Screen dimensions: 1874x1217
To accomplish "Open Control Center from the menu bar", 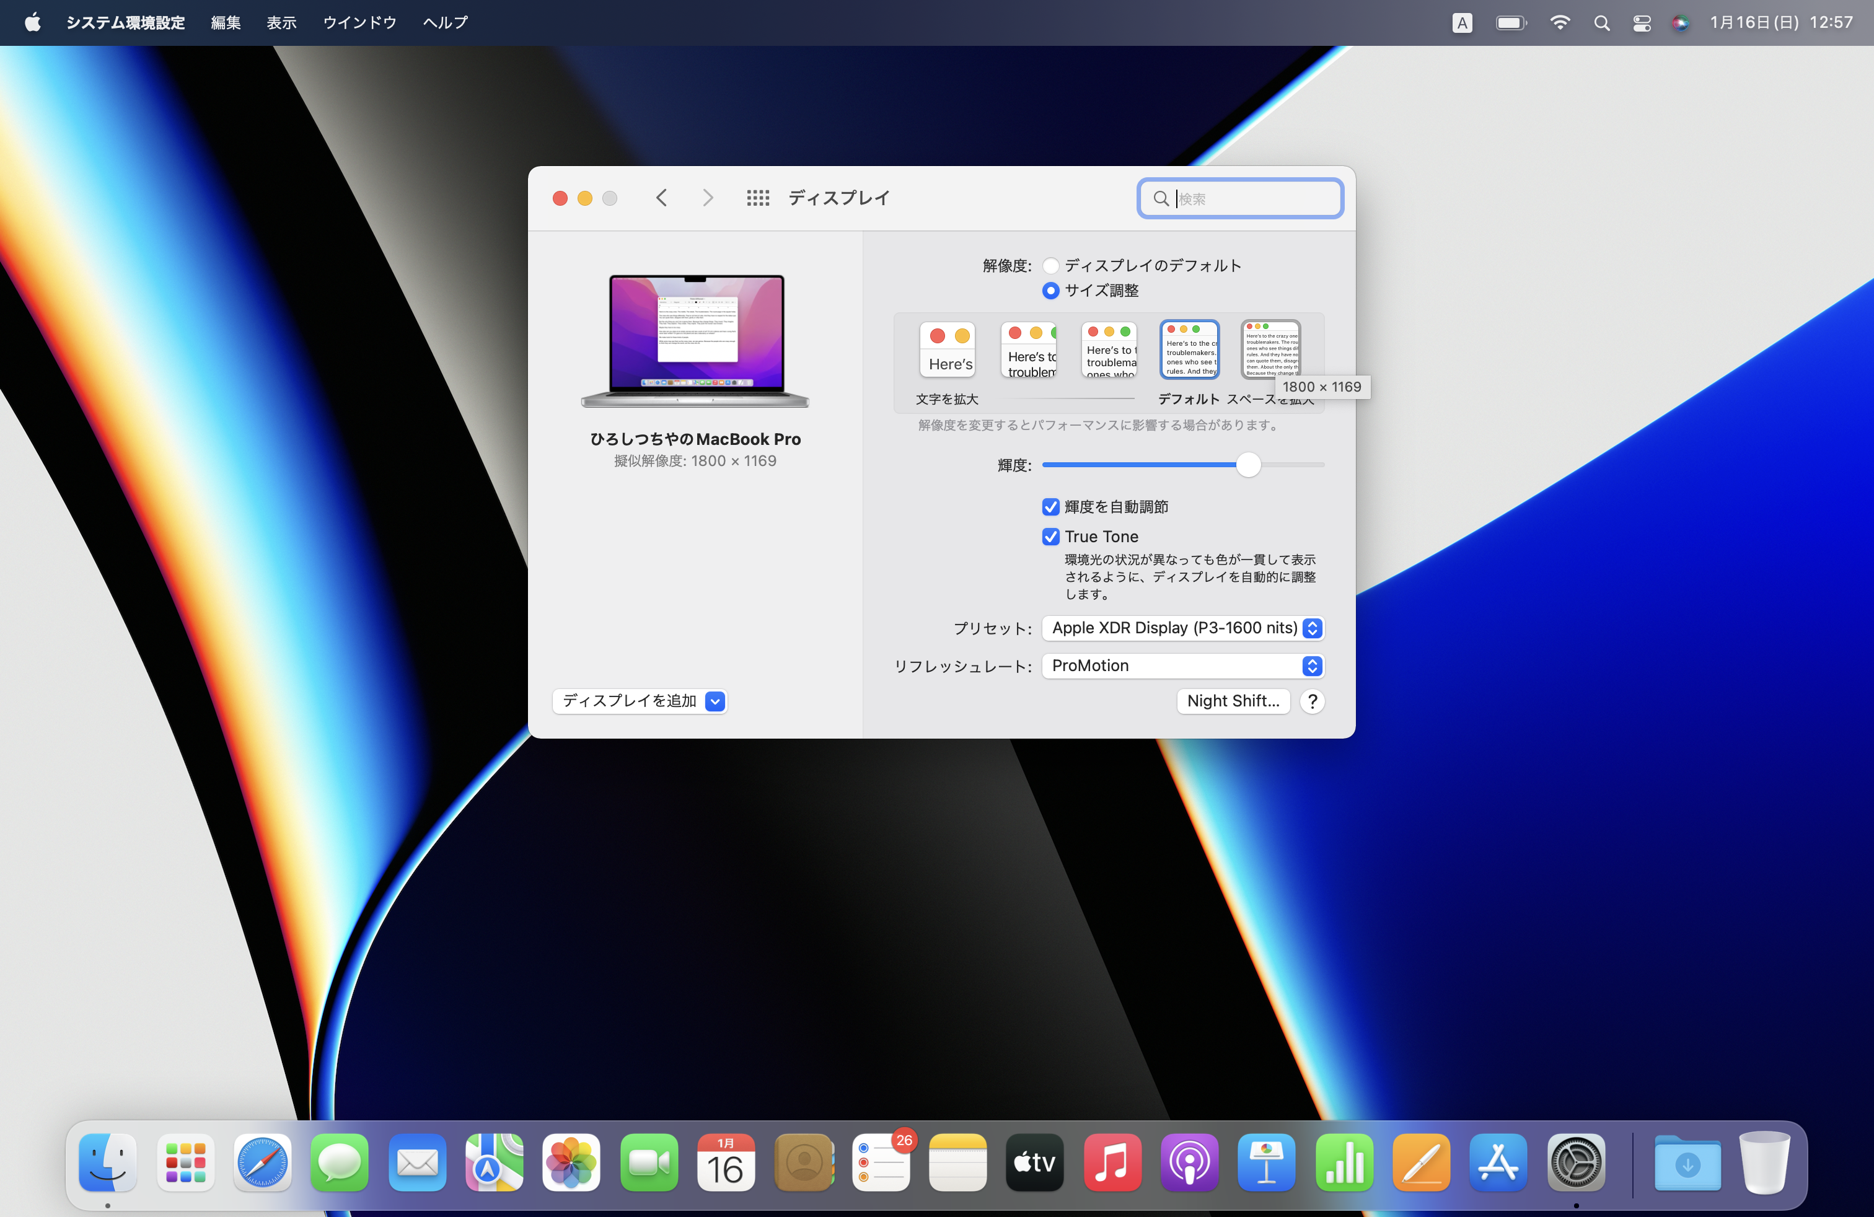I will pos(1642,23).
